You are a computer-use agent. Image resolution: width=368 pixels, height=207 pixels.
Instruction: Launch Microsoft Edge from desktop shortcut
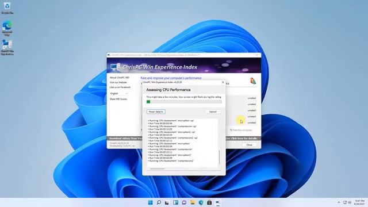[x=7, y=28]
